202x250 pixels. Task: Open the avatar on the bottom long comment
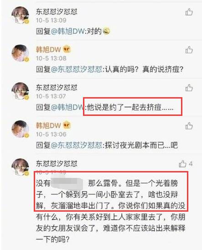(21, 167)
